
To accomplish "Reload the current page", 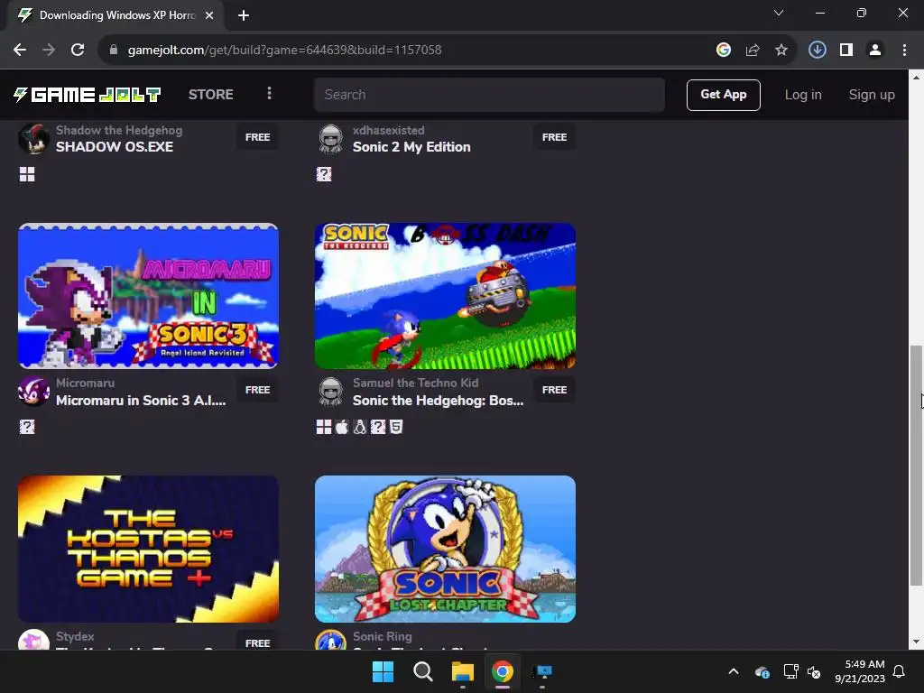I will pyautogui.click(x=78, y=50).
